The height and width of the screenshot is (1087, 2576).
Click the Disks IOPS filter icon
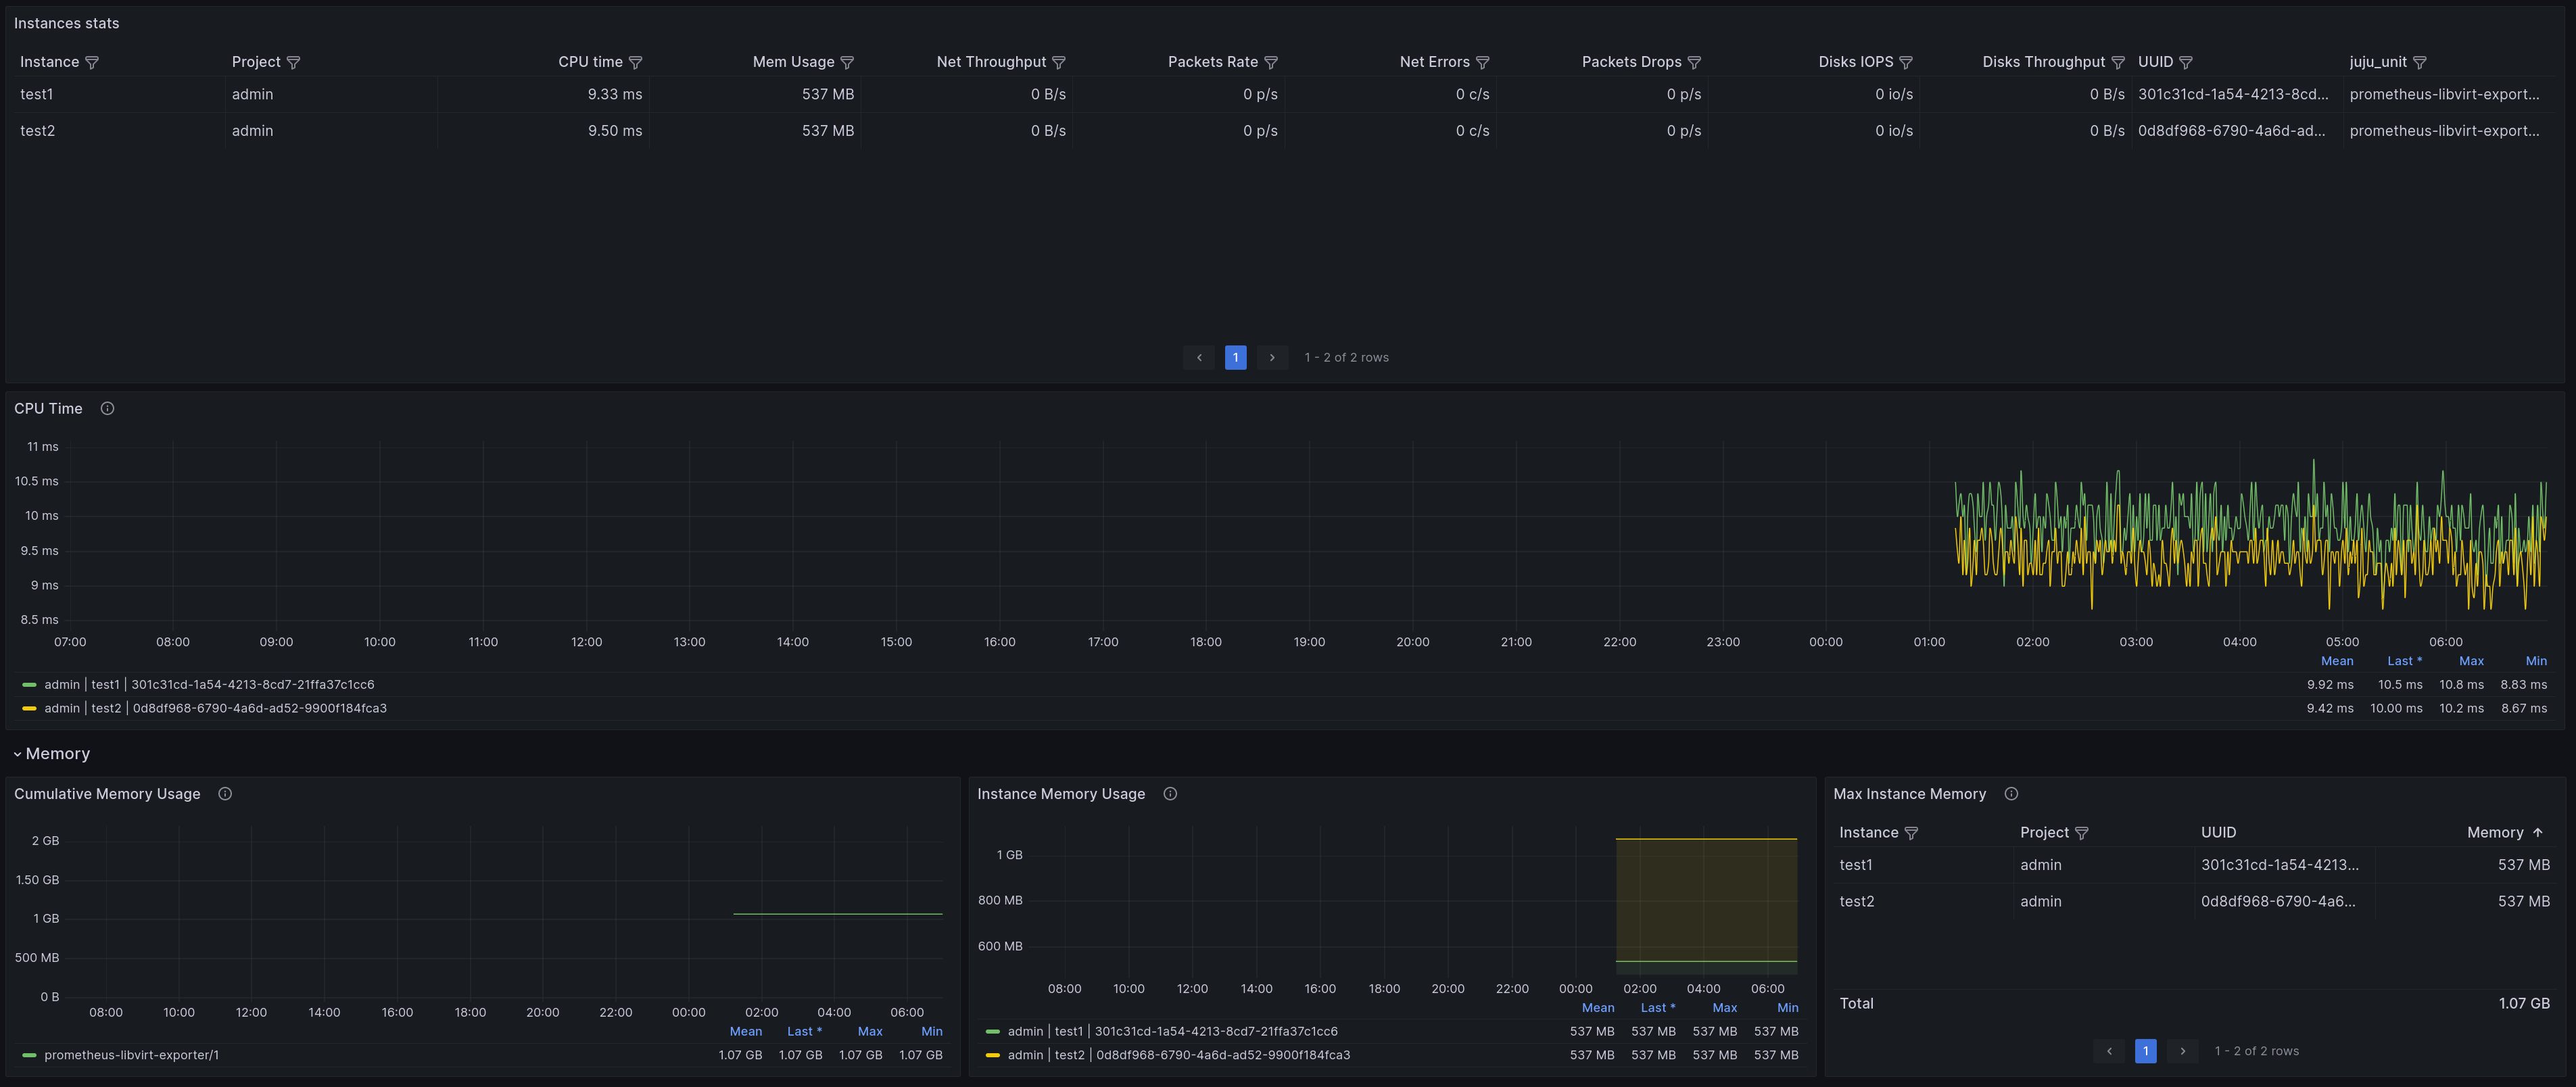pos(1906,62)
